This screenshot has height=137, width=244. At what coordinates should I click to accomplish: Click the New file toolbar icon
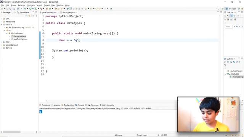pos(2,9)
